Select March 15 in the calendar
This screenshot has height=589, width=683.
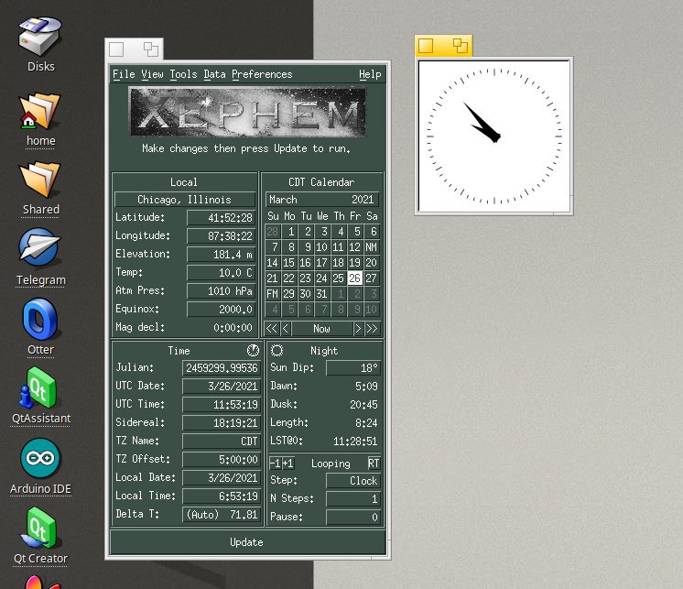288,263
